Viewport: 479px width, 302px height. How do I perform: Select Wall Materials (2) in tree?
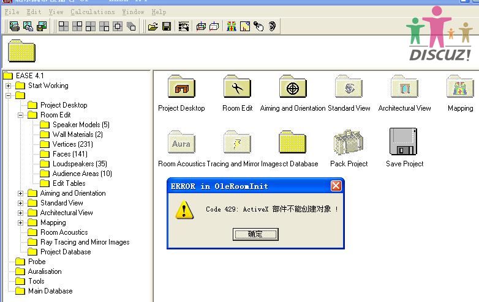point(78,134)
